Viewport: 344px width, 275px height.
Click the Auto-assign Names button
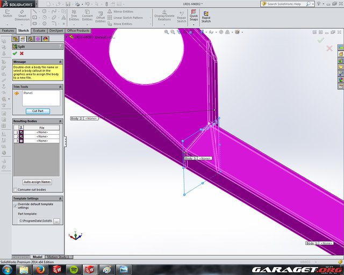37,182
